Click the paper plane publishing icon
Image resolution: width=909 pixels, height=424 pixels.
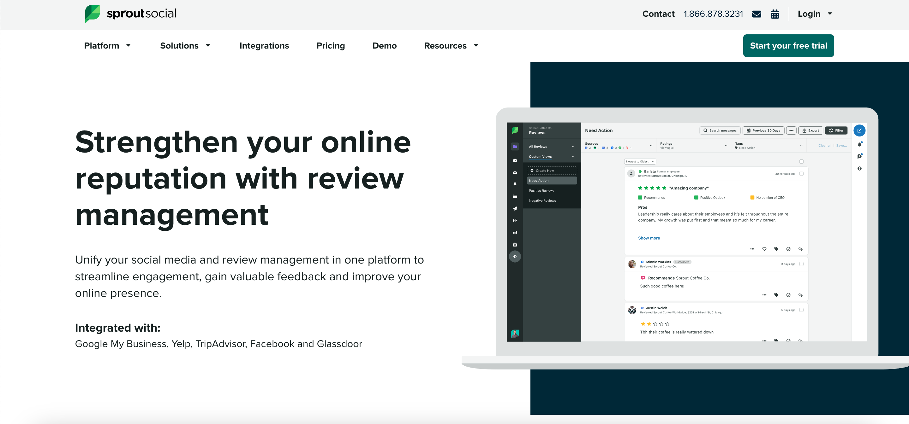tap(515, 208)
